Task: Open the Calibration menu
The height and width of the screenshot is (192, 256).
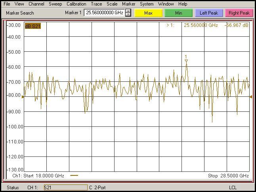Action: click(76, 4)
